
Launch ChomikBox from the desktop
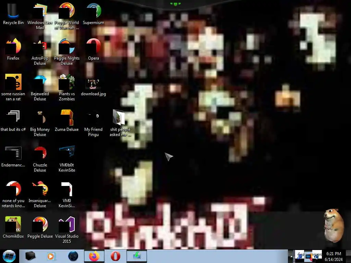[x=13, y=227]
